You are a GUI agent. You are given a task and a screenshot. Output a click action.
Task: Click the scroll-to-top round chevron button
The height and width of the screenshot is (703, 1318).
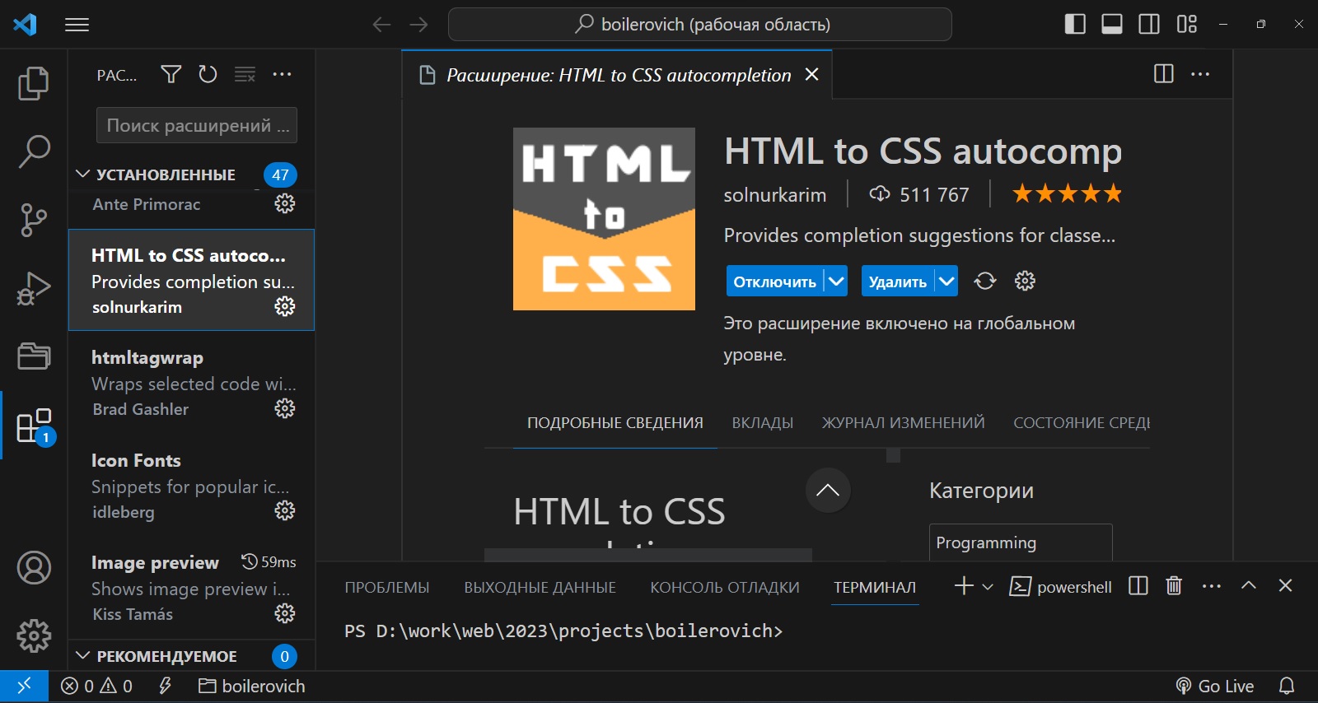[828, 490]
